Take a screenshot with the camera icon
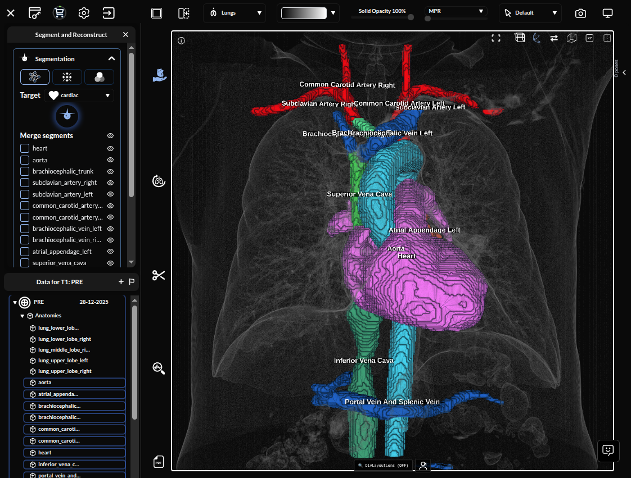Screen dimensions: 631x478 [580, 13]
